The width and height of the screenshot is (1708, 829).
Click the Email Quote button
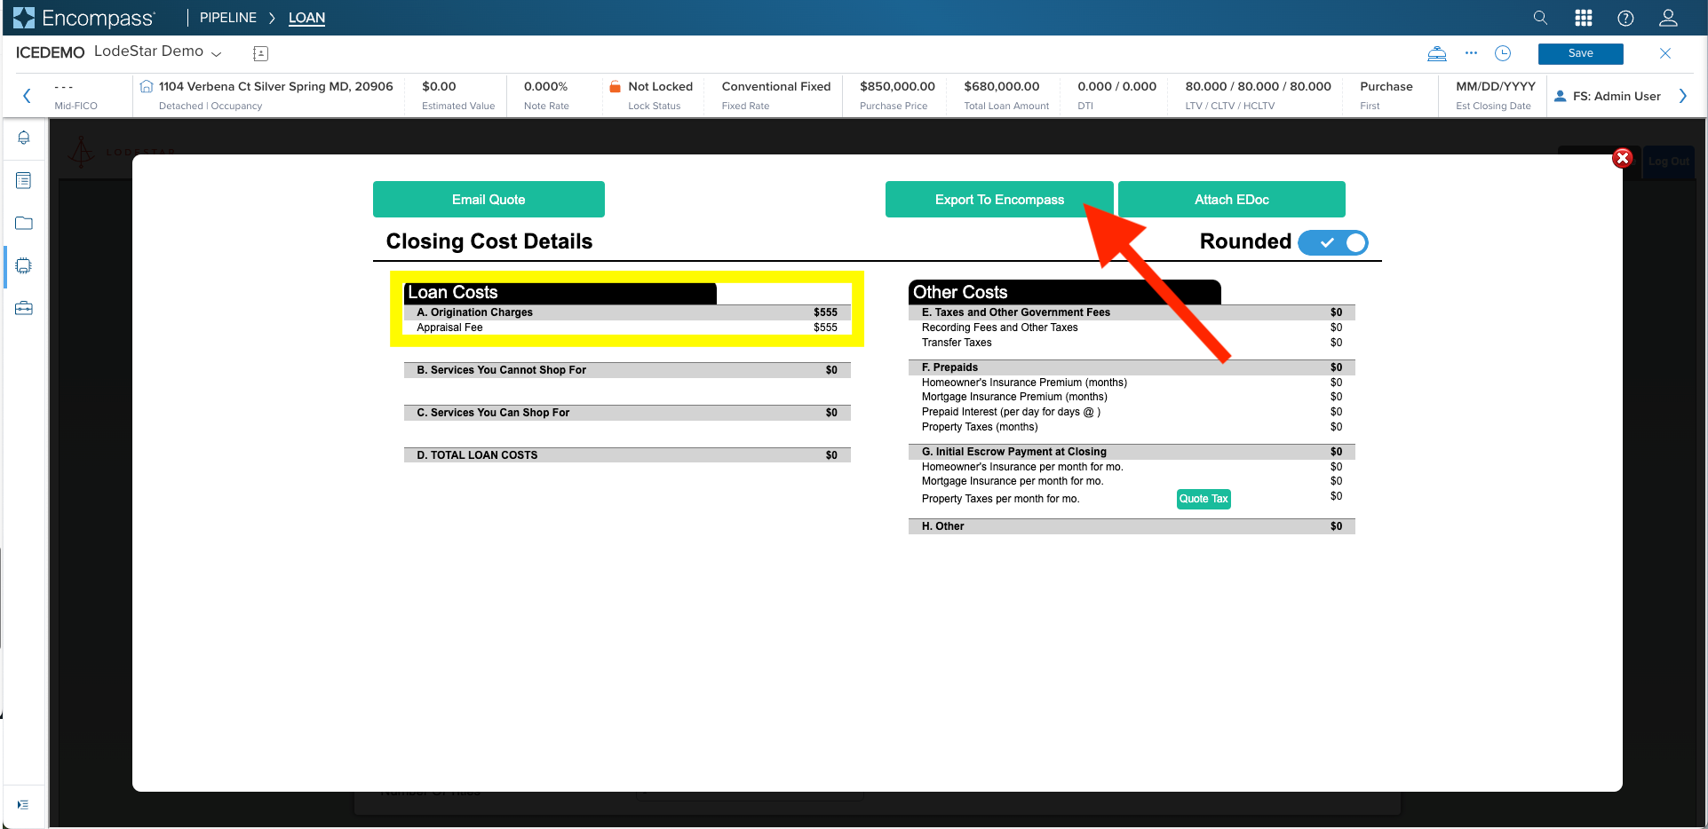point(489,200)
